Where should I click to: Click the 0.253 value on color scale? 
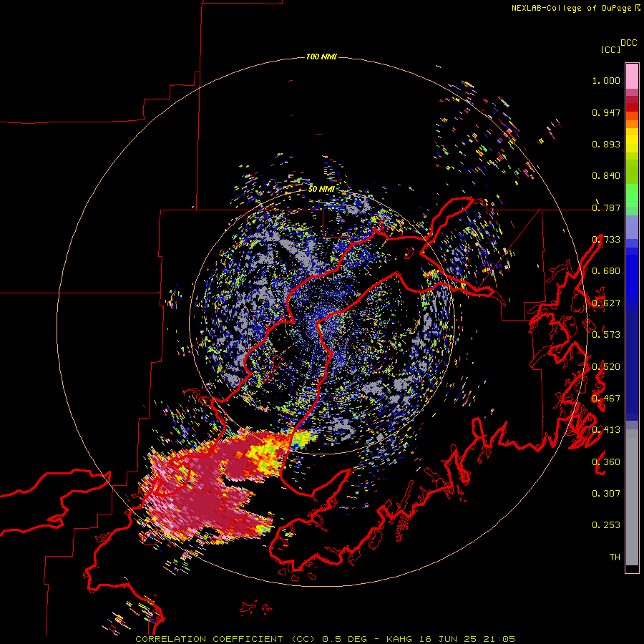(606, 525)
